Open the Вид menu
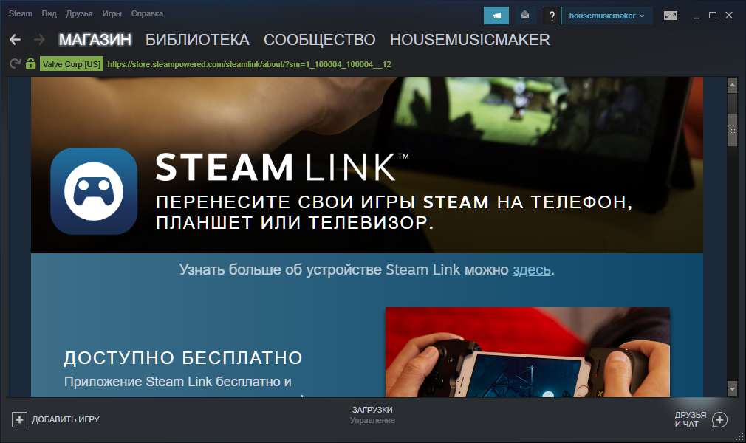The image size is (746, 443). 49,13
